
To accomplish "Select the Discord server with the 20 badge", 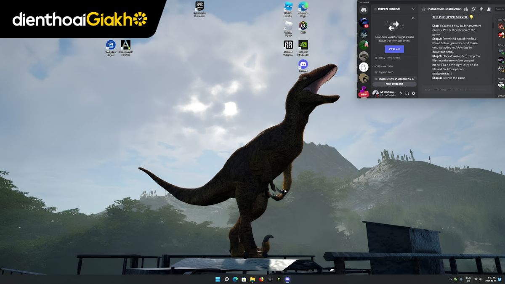I will pos(364,22).
